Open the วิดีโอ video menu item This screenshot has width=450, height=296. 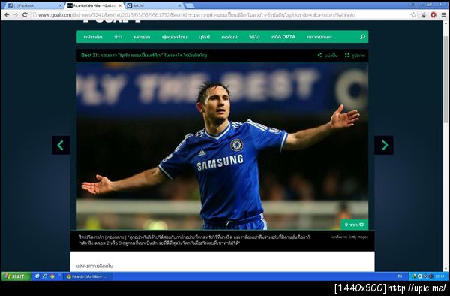(x=254, y=37)
